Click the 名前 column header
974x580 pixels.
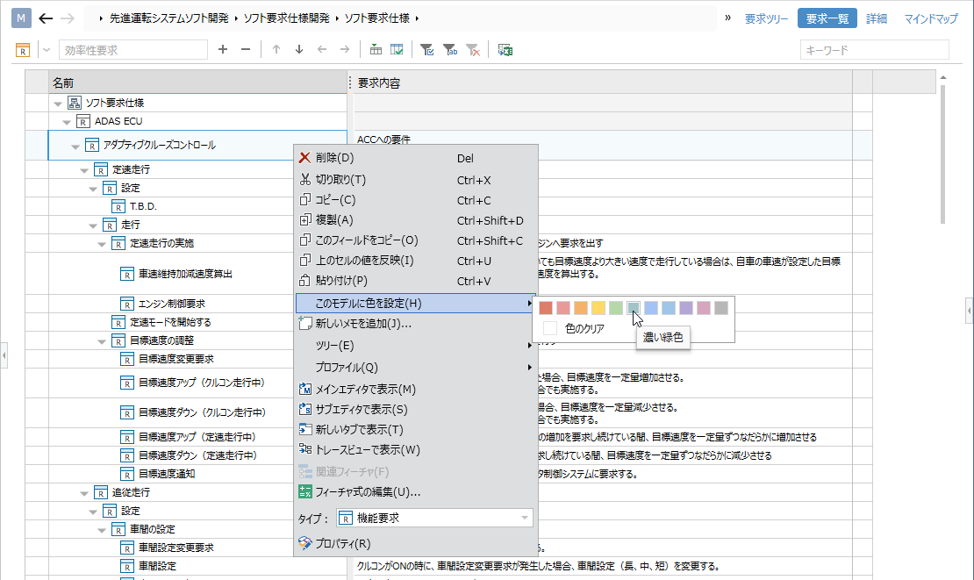[x=197, y=82]
